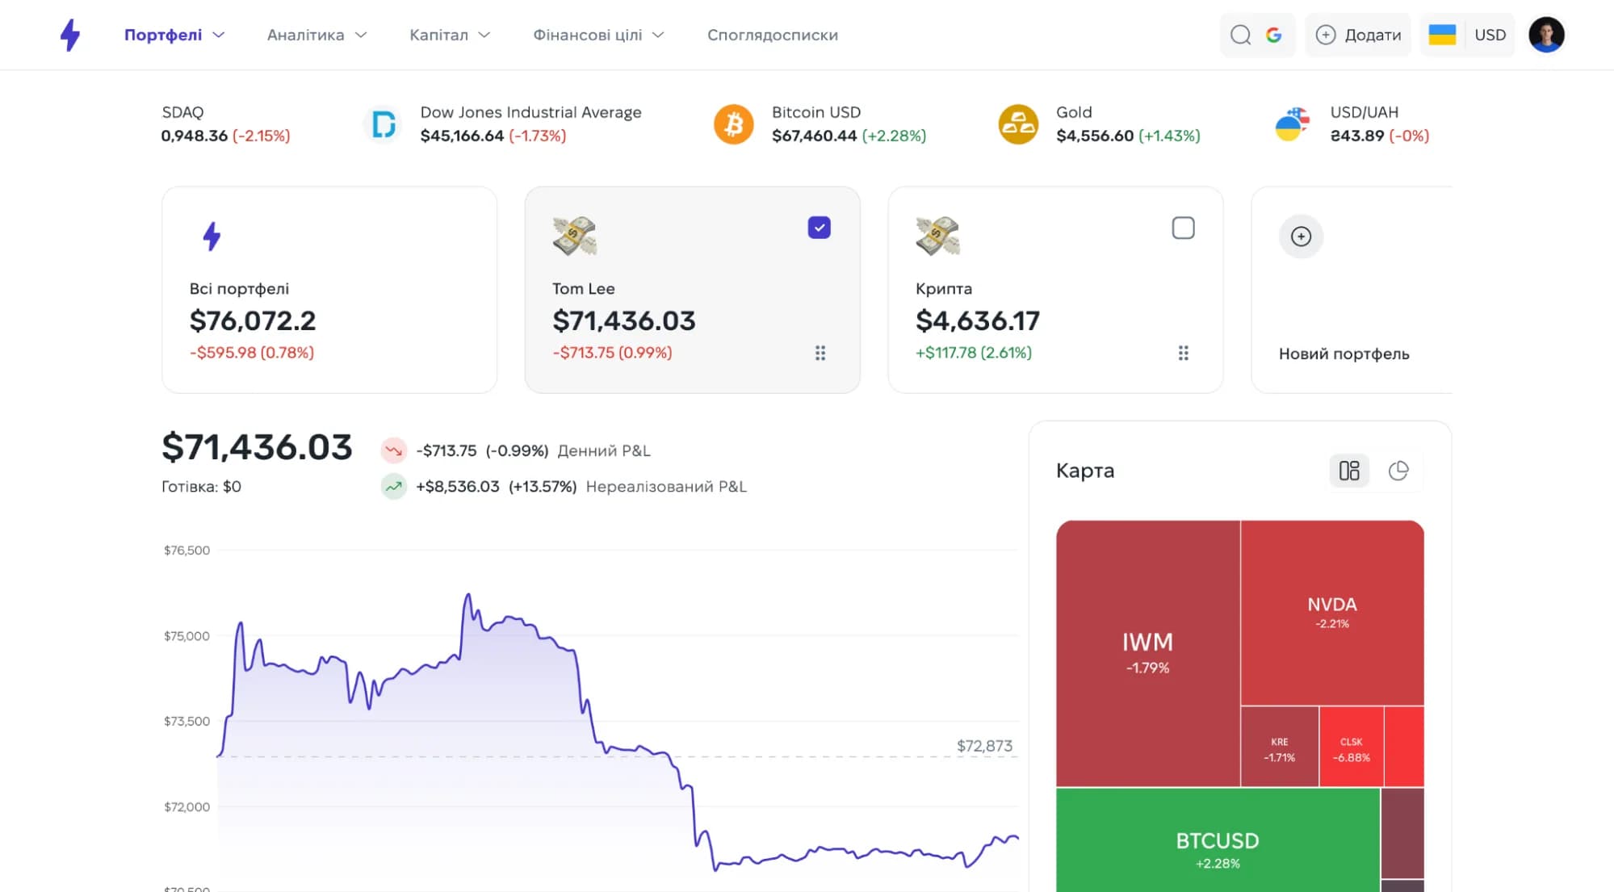Click the Google G icon
Image resolution: width=1614 pixels, height=892 pixels.
coord(1274,35)
